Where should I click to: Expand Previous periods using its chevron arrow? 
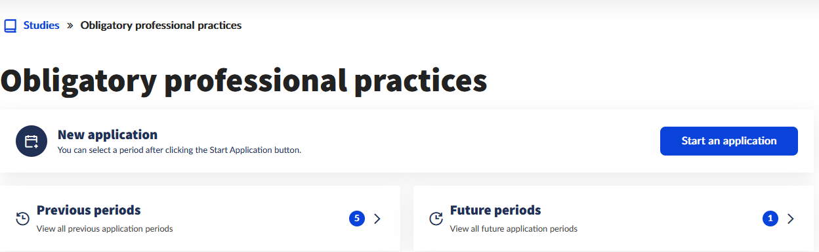[x=377, y=219]
